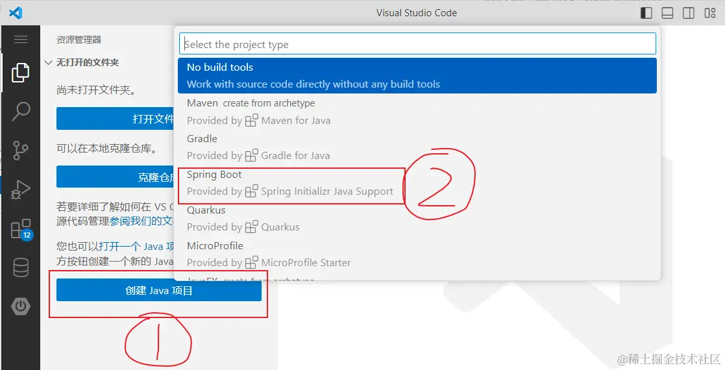Screen dimensions: 725x370
Task: Focus the Select the project type input
Action: tap(417, 44)
